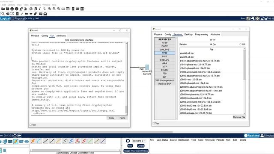Click the fast forward time button

point(20,136)
